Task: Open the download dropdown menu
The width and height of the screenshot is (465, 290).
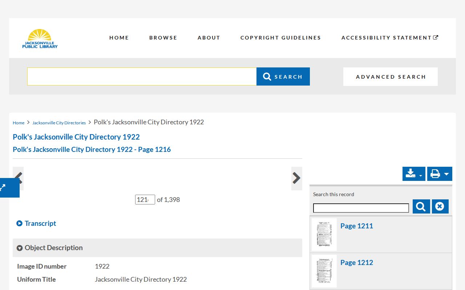Action: tap(414, 174)
